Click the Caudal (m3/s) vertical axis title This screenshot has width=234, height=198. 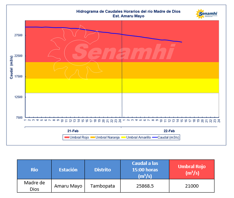point(11,67)
